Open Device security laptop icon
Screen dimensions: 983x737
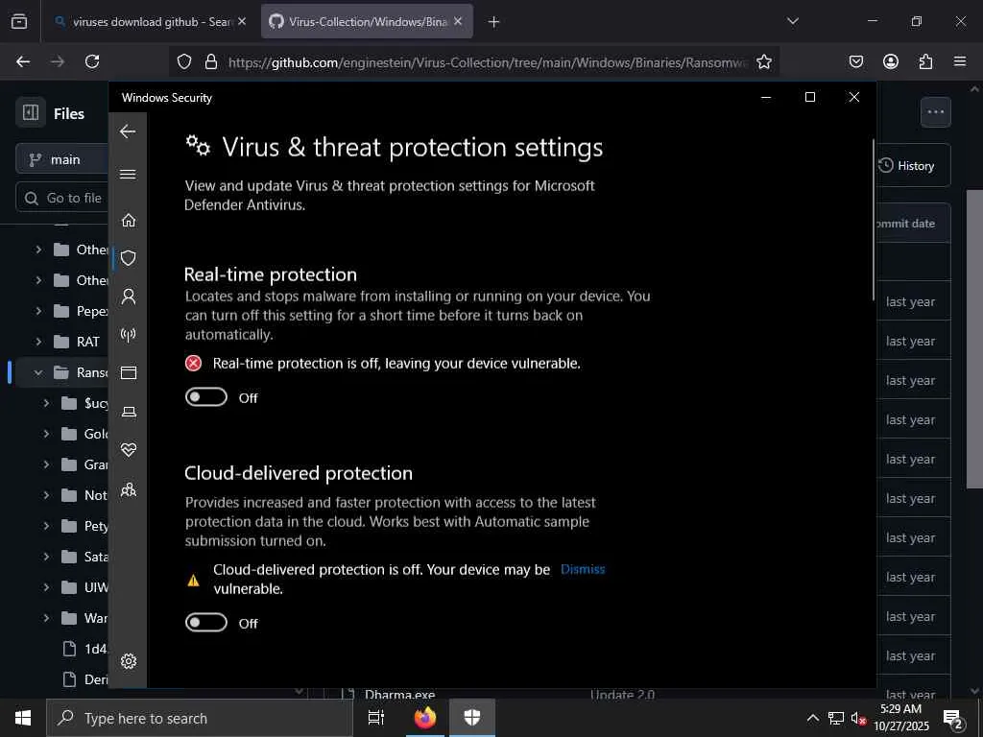(128, 412)
